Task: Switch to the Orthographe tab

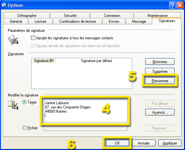Action: pos(27,15)
